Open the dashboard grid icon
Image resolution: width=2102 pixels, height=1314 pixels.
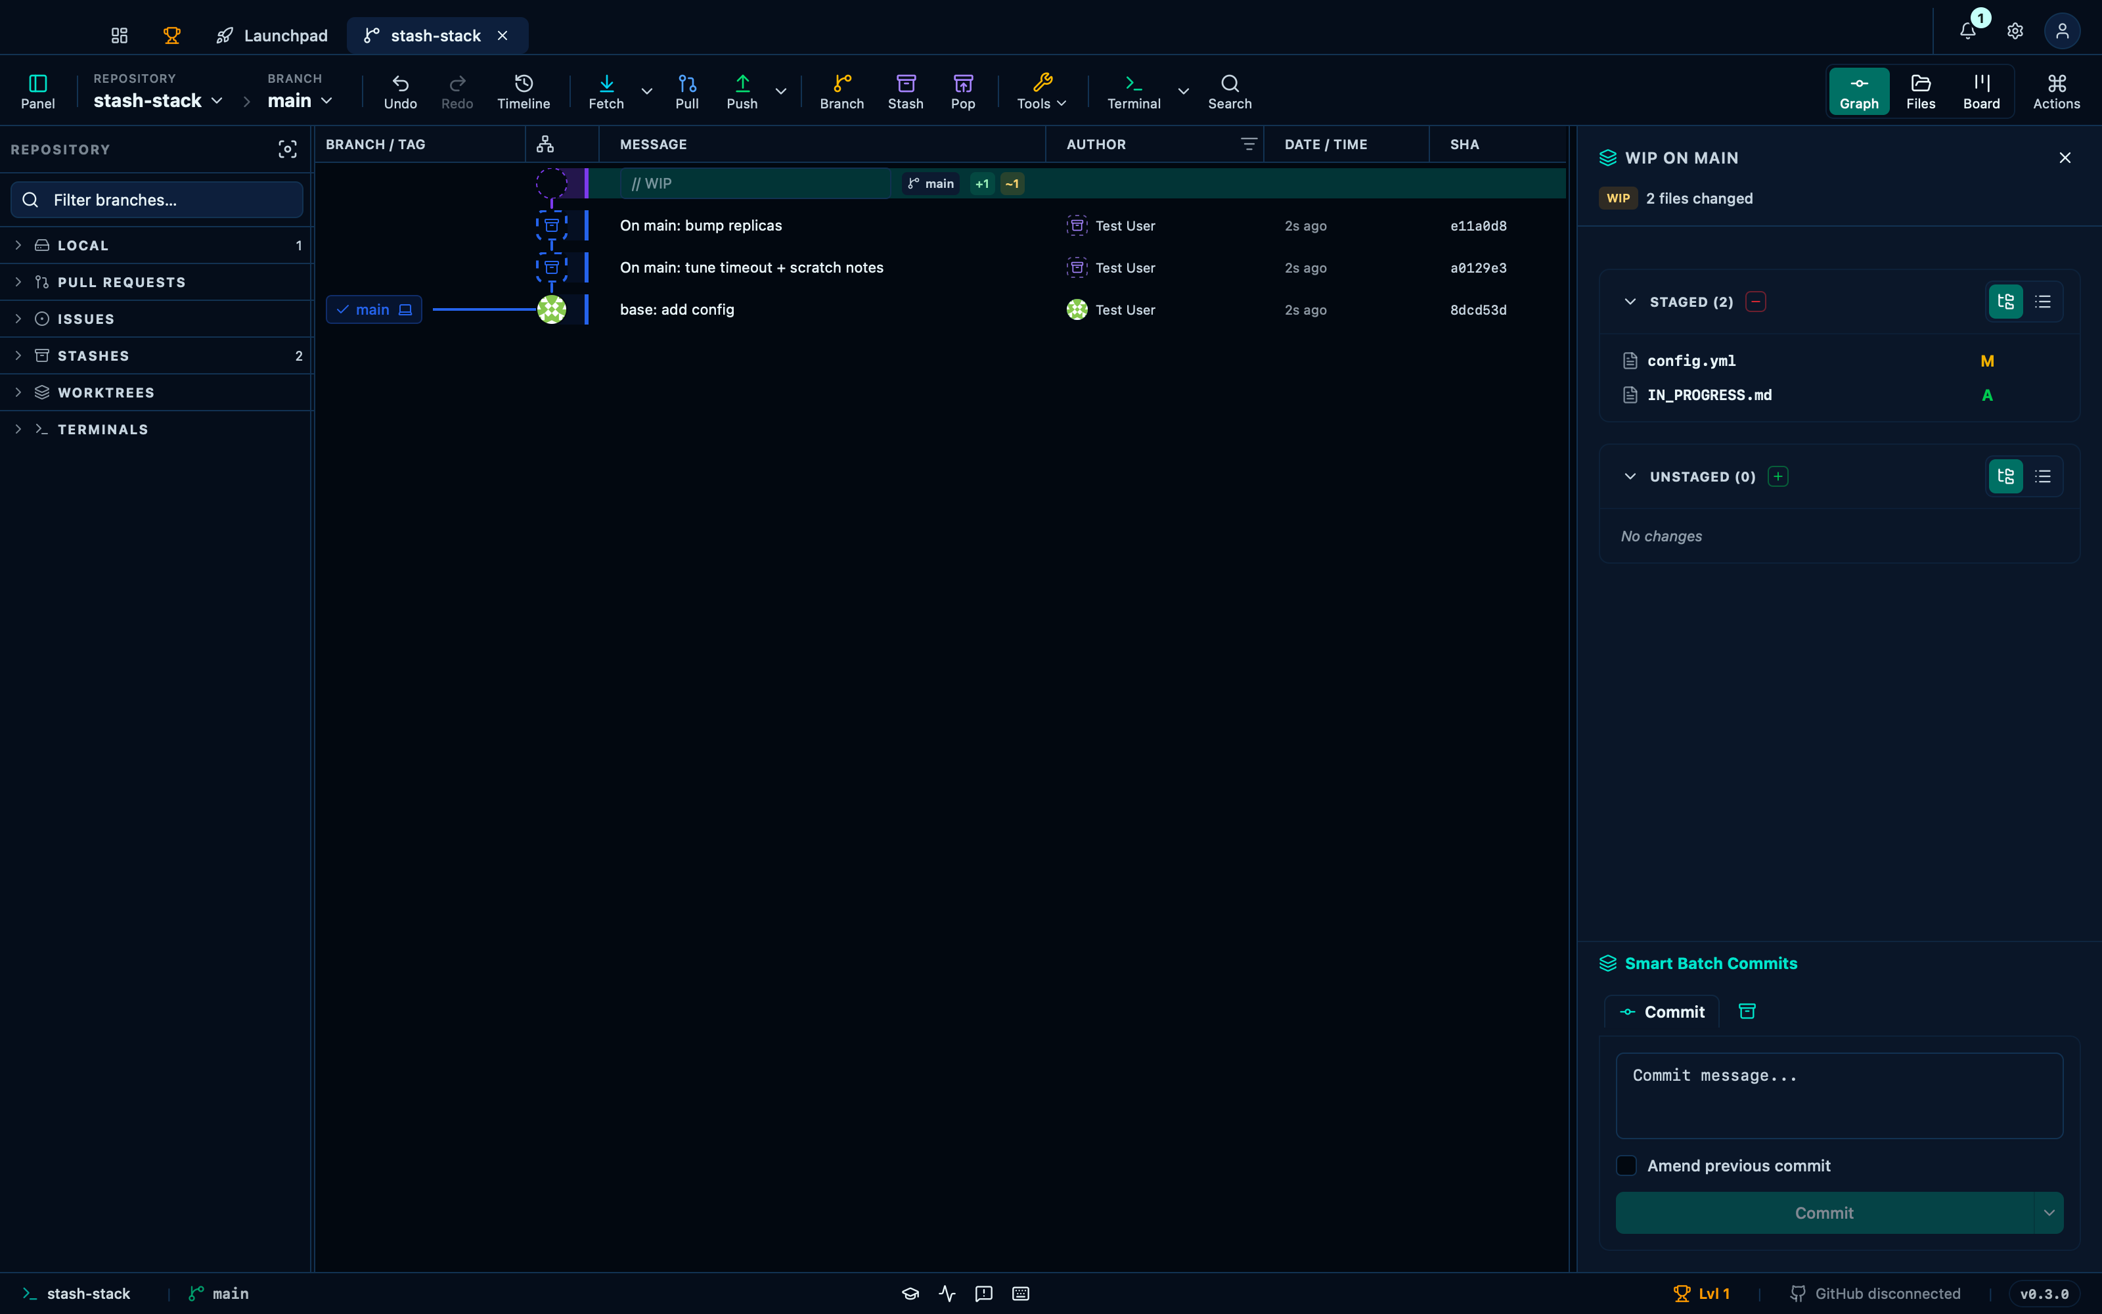[x=120, y=35]
